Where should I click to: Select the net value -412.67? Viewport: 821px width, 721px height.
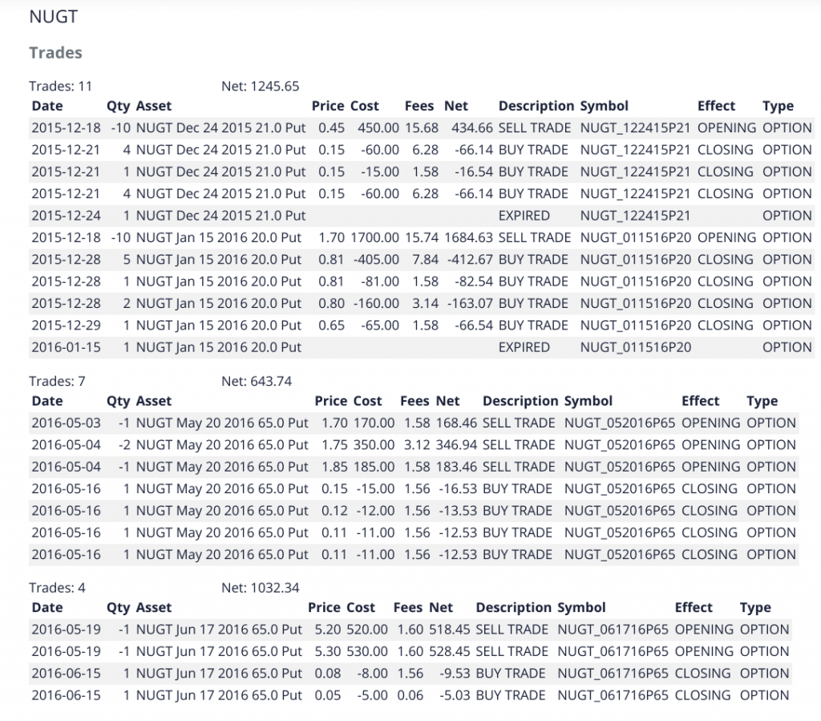[470, 260]
